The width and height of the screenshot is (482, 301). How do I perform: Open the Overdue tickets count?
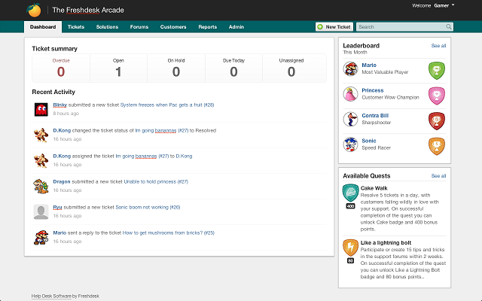[61, 68]
